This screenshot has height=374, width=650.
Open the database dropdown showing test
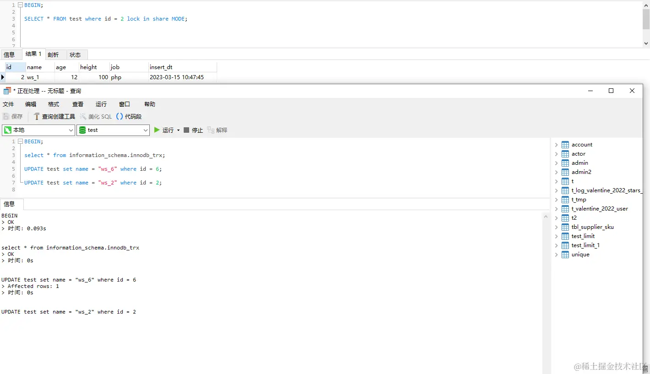(x=113, y=130)
